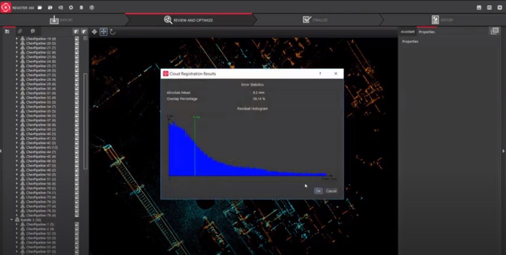Collapse the Bundle 3 tree node

[12, 220]
